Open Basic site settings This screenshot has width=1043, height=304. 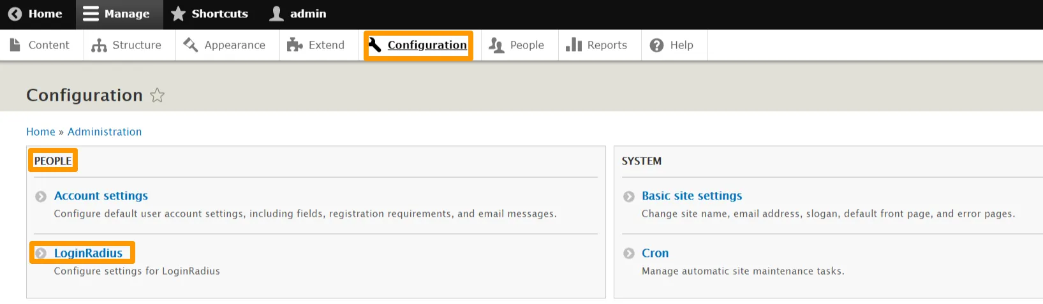[692, 196]
